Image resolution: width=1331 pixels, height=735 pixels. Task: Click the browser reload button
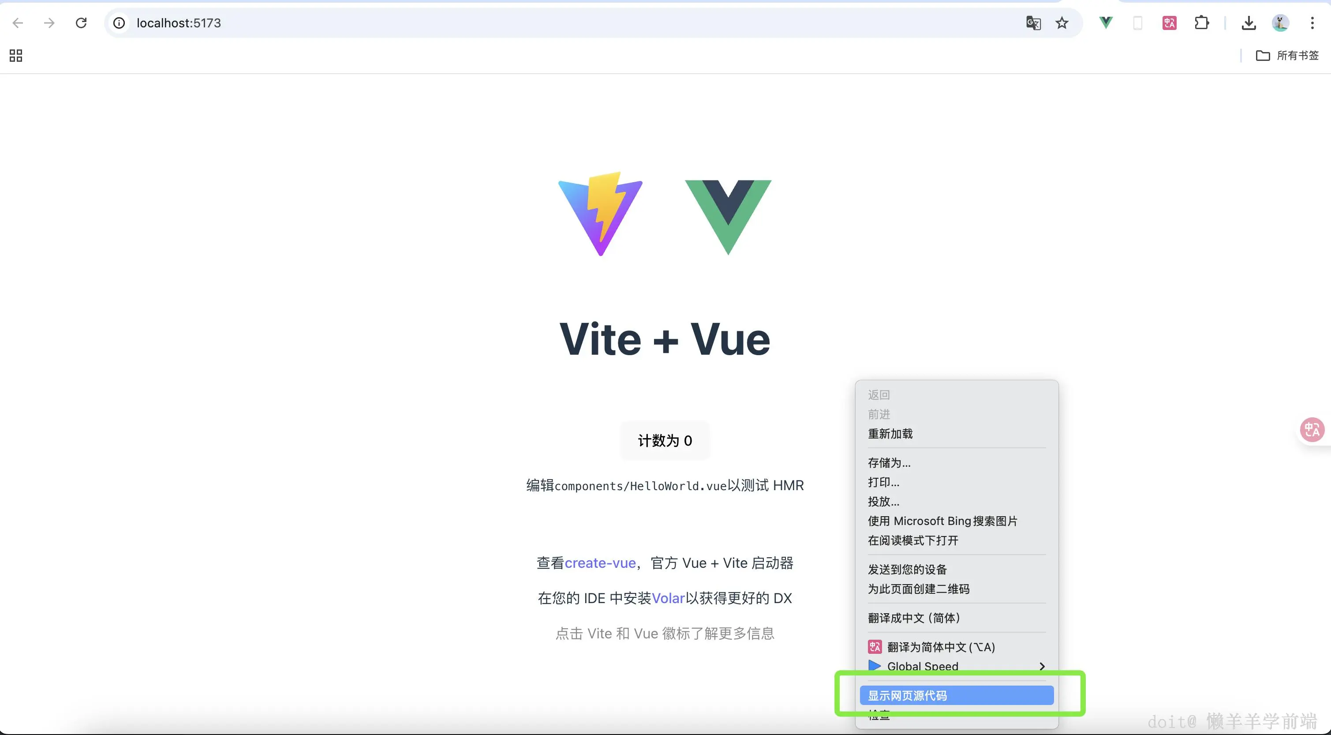[x=81, y=23]
